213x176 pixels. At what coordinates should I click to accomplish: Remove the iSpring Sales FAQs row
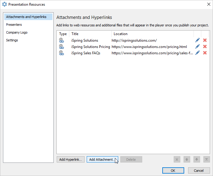tap(205, 53)
